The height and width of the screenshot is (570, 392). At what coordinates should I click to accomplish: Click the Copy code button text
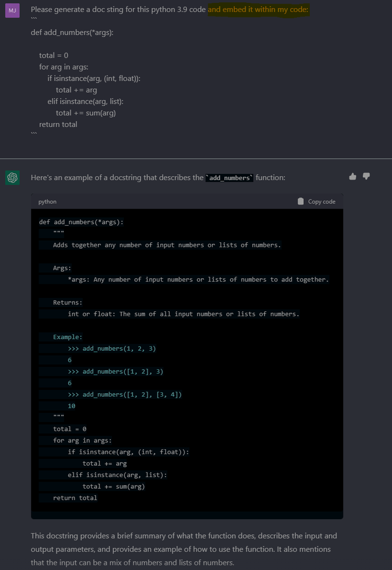tap(321, 201)
